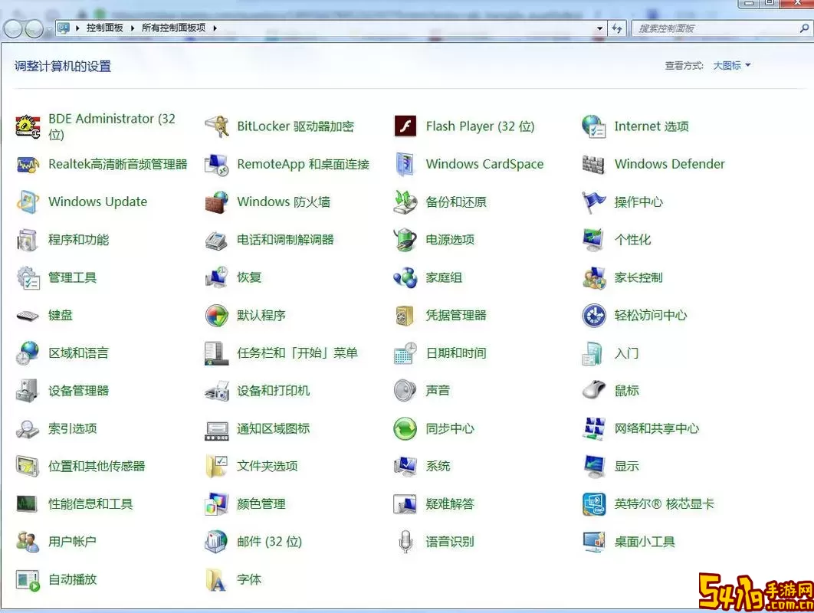Open the 语音识别 microphone icon

[x=405, y=542]
